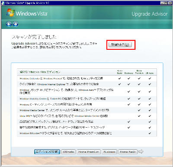The height and width of the screenshot is (167, 173).
Task: Maximize the Upgrade Advisor window
Action: [x=166, y=3]
